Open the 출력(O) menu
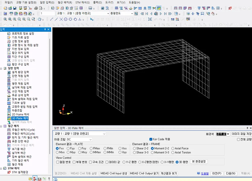 97,3
